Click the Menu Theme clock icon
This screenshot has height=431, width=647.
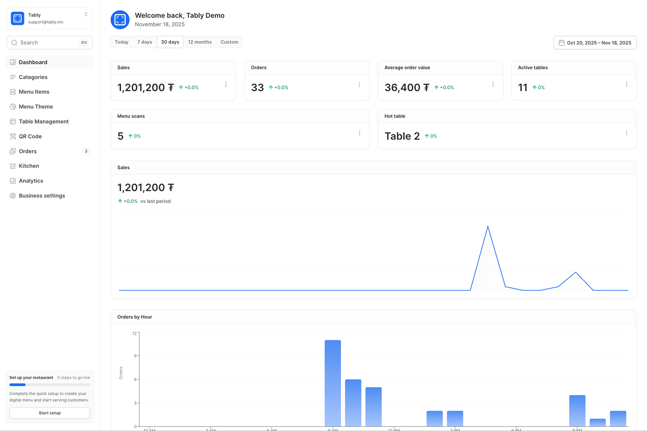click(13, 106)
